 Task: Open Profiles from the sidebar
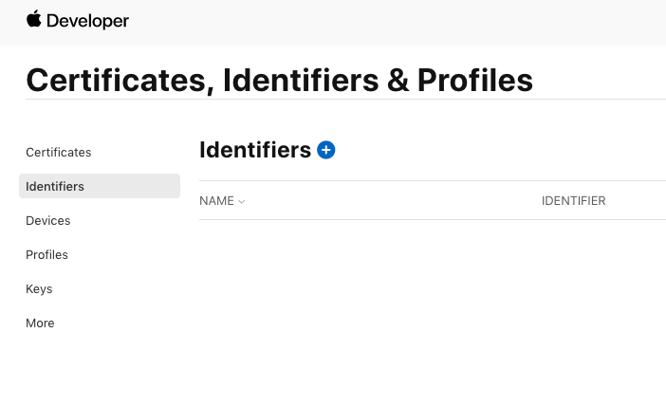(x=47, y=254)
